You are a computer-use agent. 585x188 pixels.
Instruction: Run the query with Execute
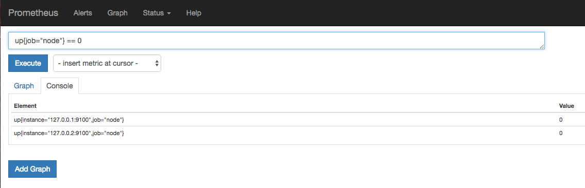tap(28, 63)
